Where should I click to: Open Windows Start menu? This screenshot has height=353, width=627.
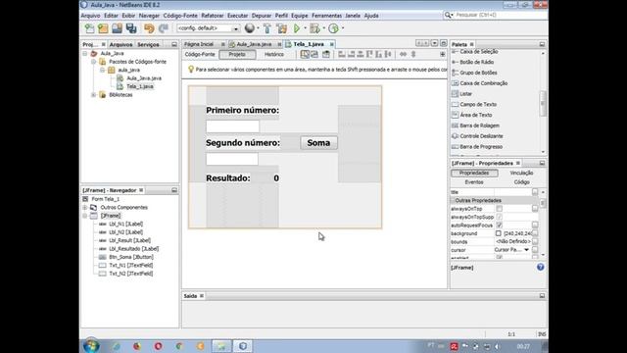(x=91, y=346)
